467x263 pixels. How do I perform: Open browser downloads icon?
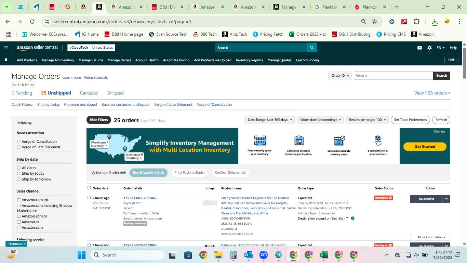435,22
